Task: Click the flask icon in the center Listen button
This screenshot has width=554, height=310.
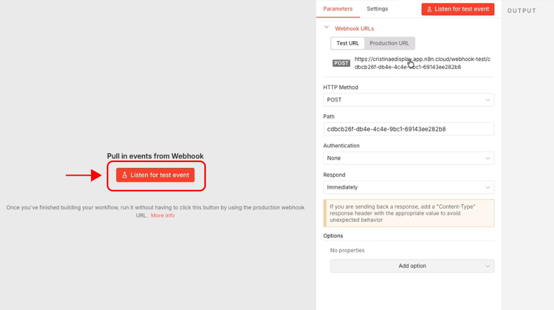Action: point(124,175)
